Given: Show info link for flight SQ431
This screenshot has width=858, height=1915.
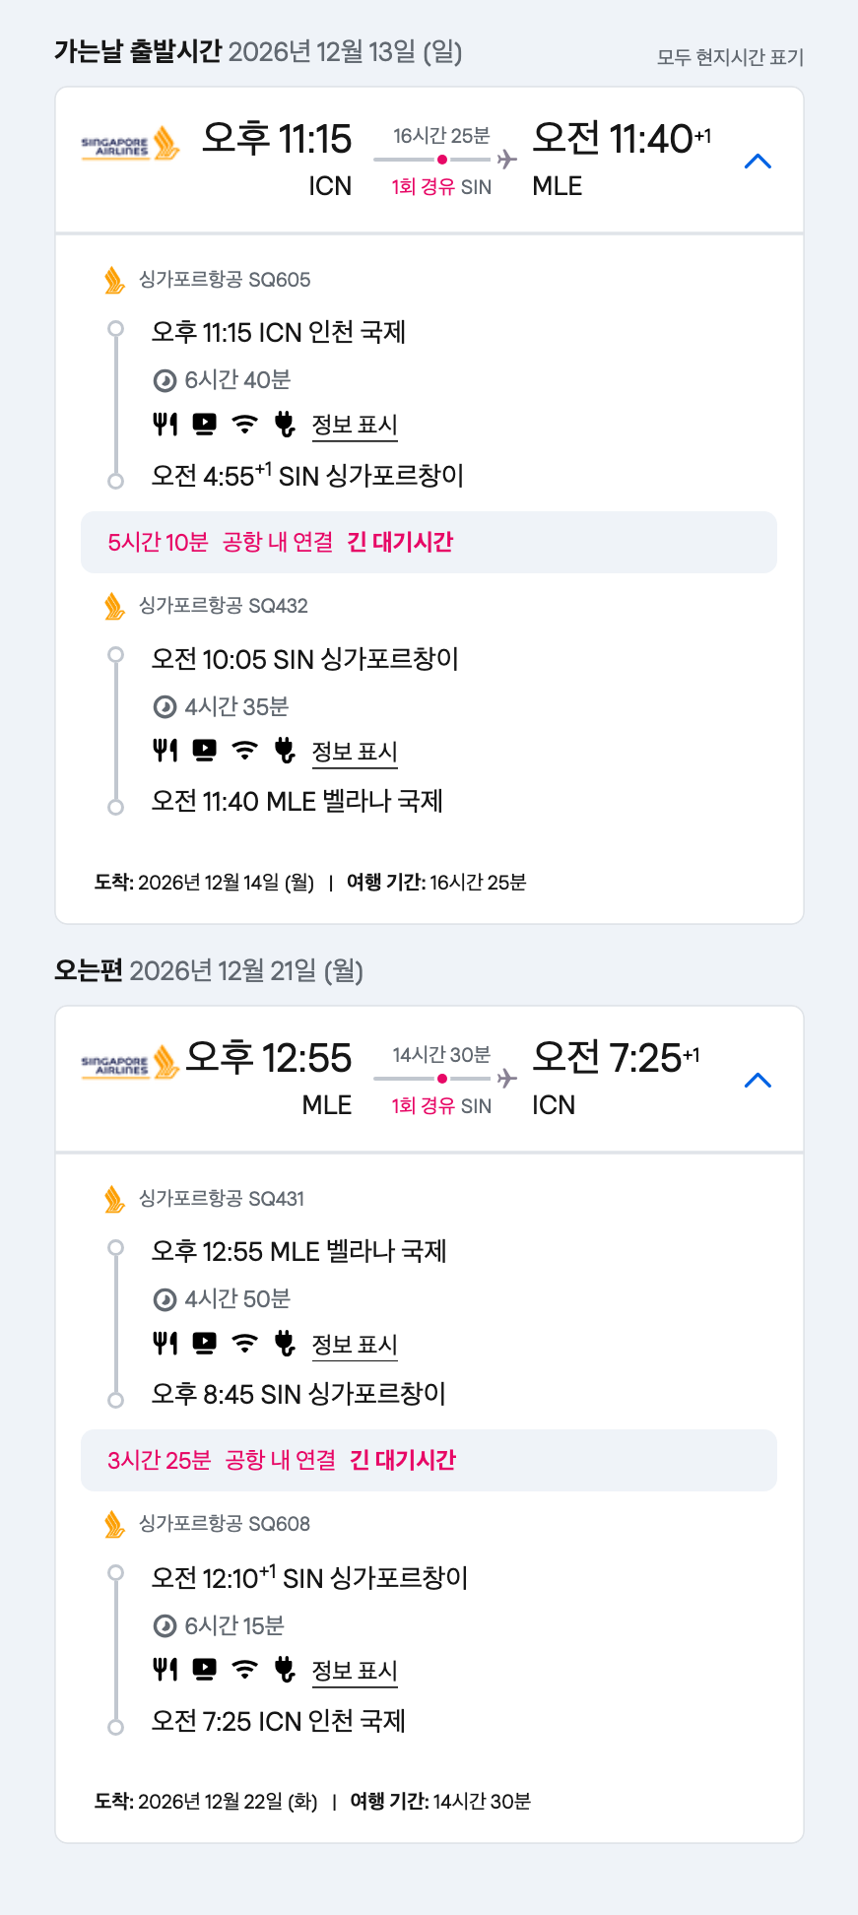Looking at the screenshot, I should pyautogui.click(x=355, y=1345).
